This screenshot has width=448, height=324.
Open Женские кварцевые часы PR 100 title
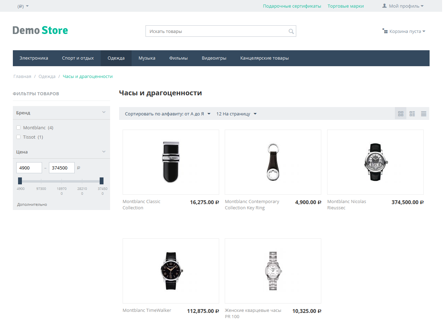pyautogui.click(x=253, y=313)
